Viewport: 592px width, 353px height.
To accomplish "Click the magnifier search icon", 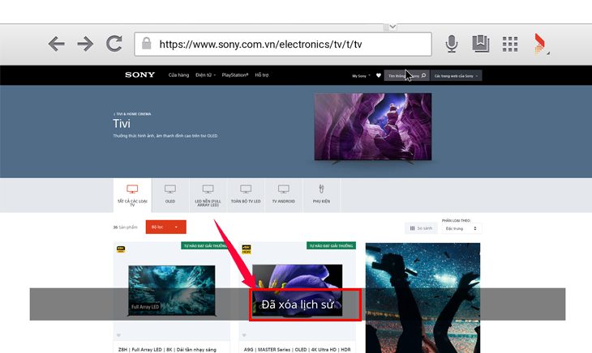I will [x=423, y=75].
